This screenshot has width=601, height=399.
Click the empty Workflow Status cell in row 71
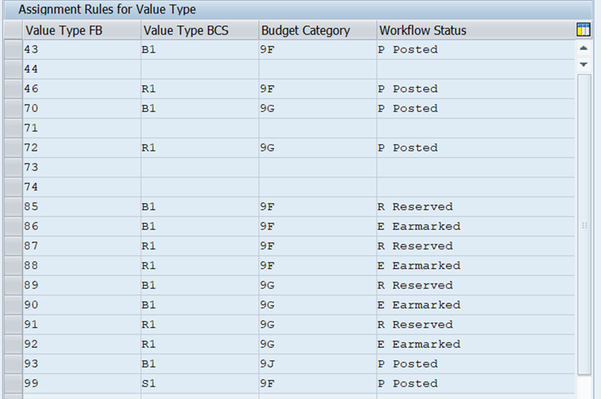(474, 128)
